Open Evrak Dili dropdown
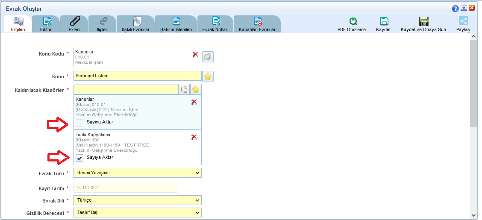482x220 pixels. [197, 200]
